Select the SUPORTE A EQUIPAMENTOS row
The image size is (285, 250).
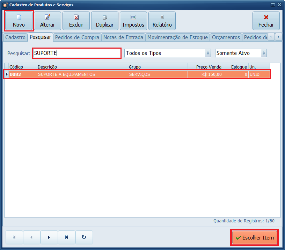[x=105, y=74]
